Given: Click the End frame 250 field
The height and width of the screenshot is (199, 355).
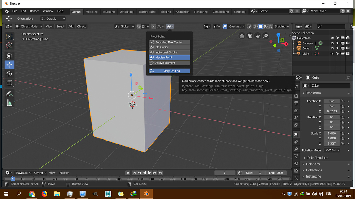Looking at the screenshot, I should [276, 173].
